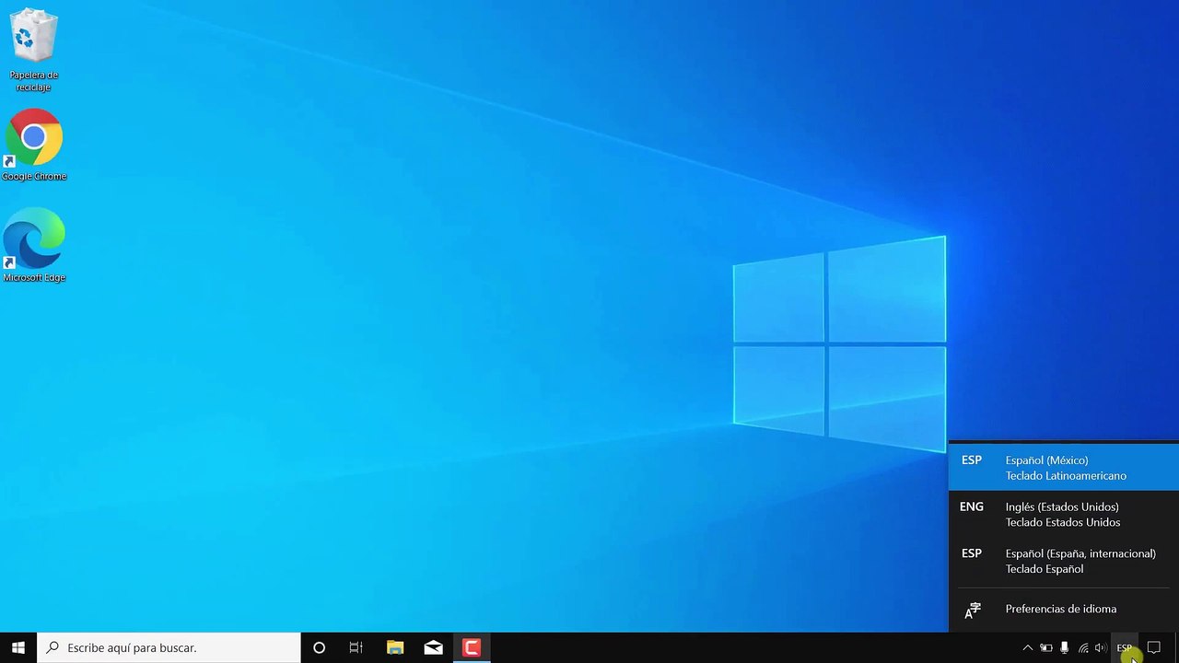The image size is (1179, 663).
Task: Select Inglés (Estados Unidos) keyboard
Action: (x=1064, y=515)
